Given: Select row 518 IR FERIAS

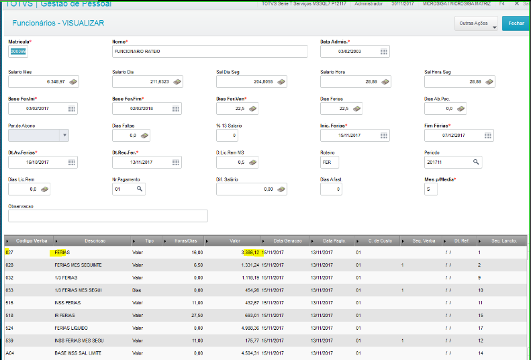Looking at the screenshot, I should (266, 315).
